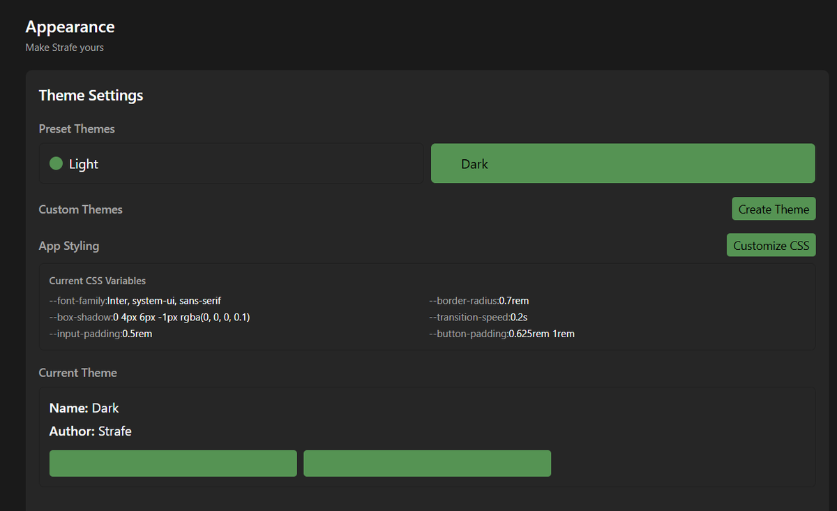Click the 'Author: Strafe' line
The height and width of the screenshot is (511, 837).
[x=91, y=431]
